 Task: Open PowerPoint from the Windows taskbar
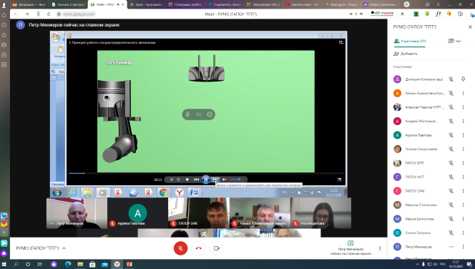pyautogui.click(x=129, y=264)
